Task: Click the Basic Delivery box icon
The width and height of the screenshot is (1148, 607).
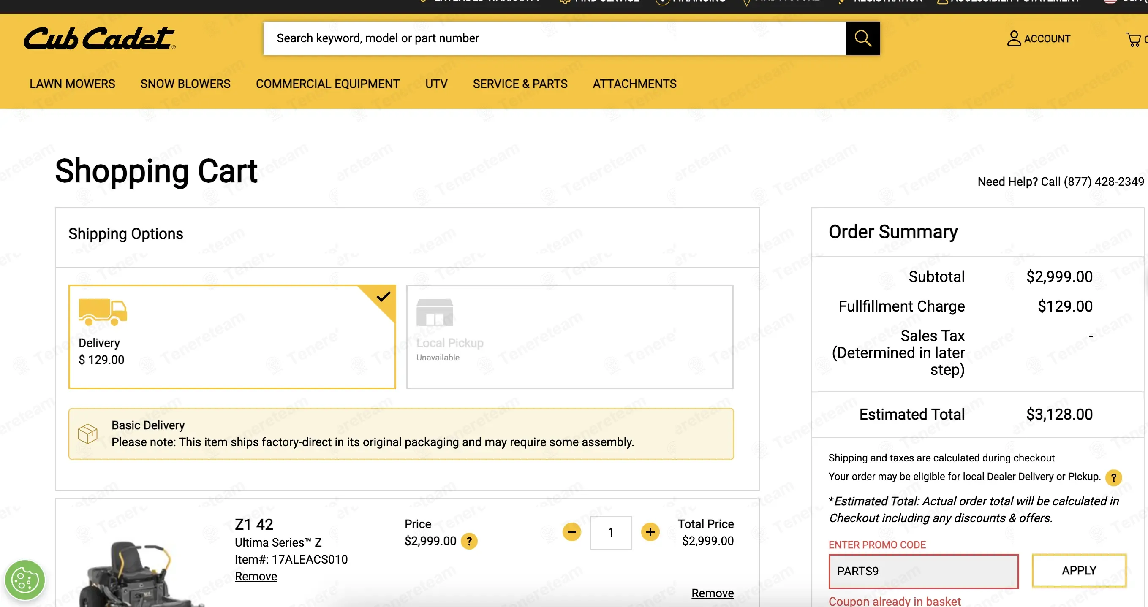Action: [x=87, y=434]
